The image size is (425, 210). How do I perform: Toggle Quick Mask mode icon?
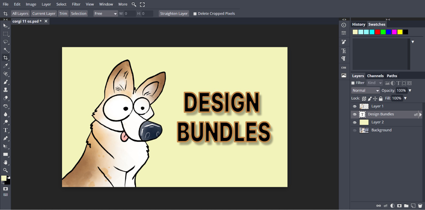click(x=5, y=189)
